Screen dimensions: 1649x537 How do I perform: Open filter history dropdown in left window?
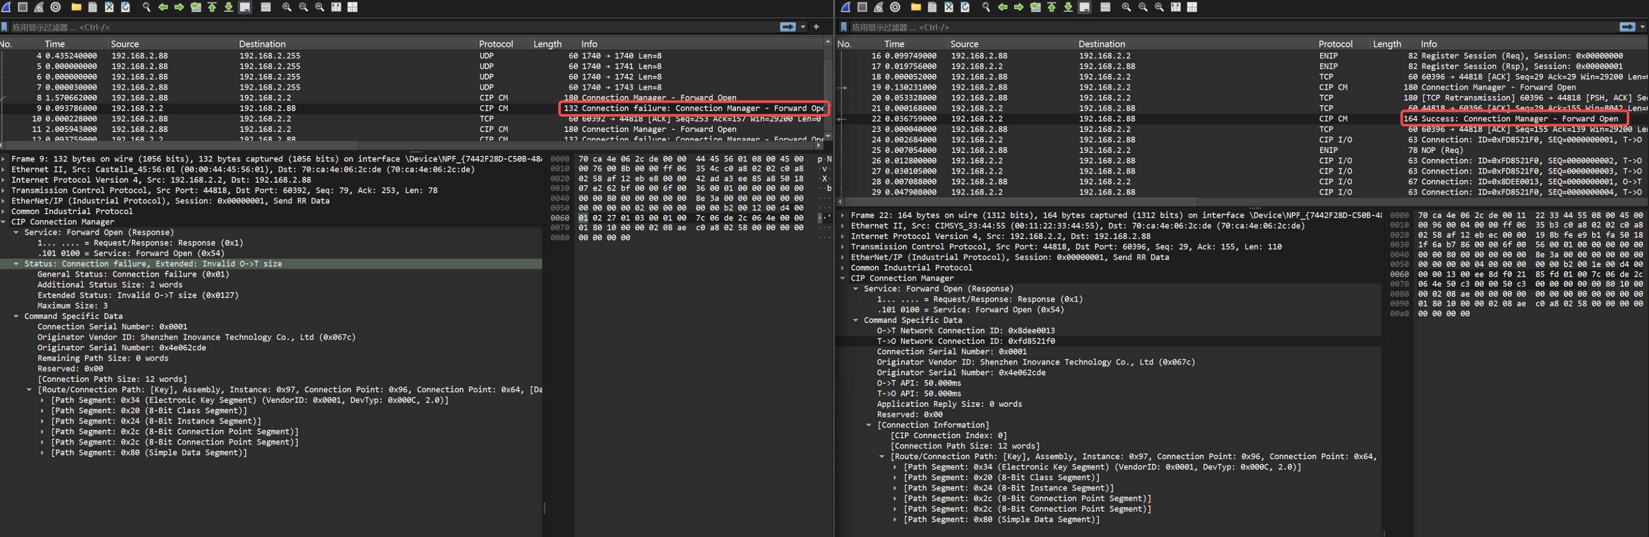click(803, 27)
